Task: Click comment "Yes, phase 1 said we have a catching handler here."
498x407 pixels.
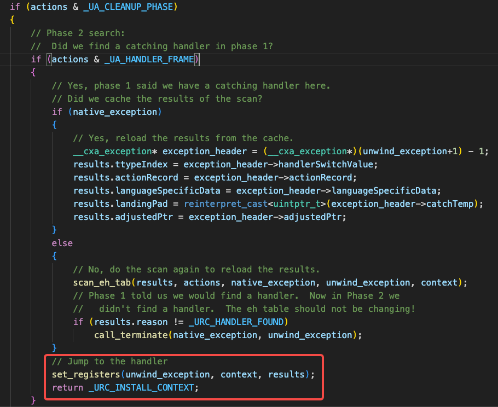Action: pos(191,86)
